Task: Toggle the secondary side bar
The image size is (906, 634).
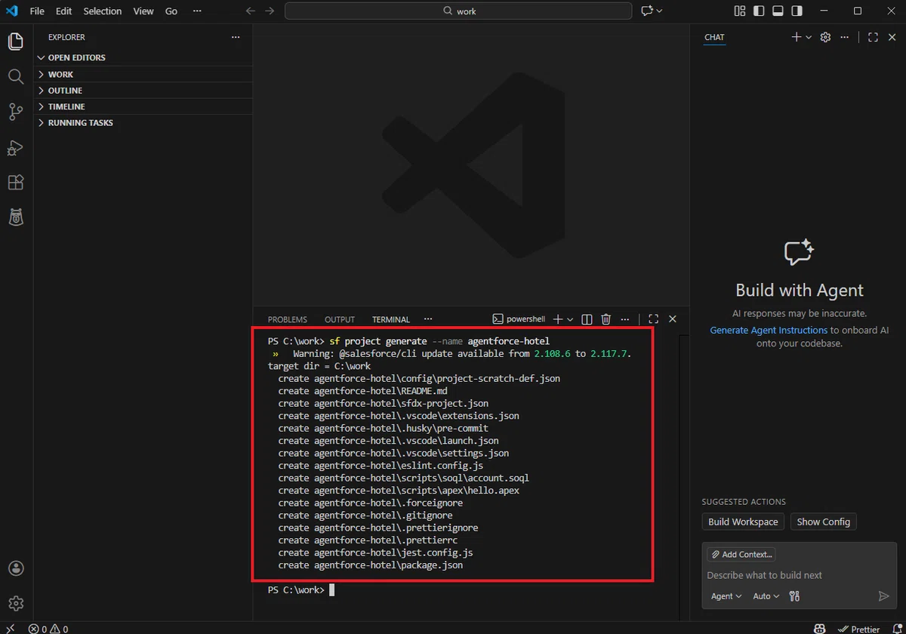Action: [797, 11]
